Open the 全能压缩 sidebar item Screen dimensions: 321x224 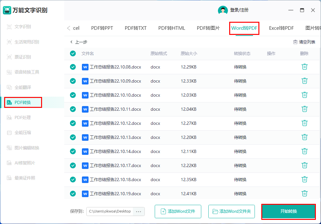(x=22, y=132)
